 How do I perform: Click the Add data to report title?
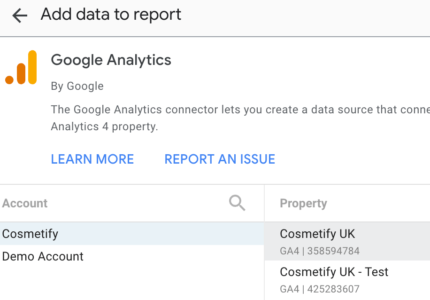(x=111, y=15)
